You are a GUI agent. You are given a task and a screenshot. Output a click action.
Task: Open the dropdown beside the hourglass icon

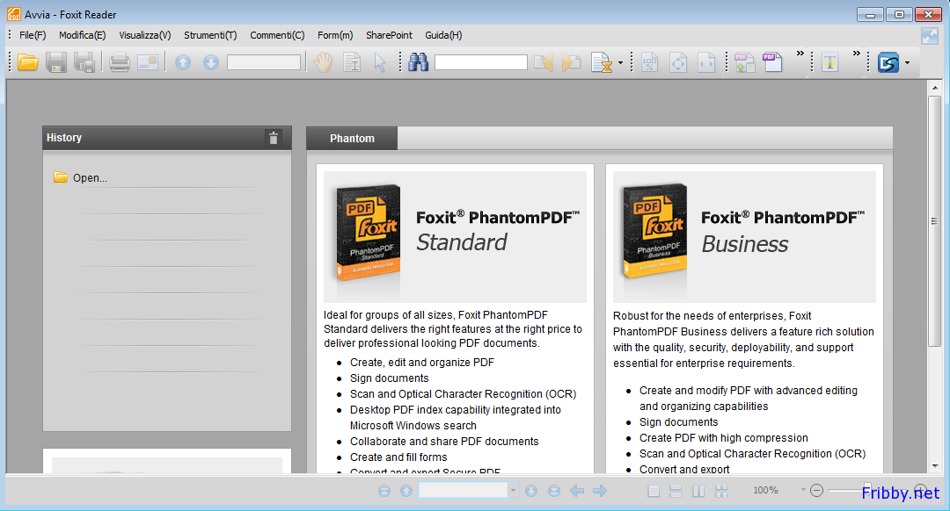[622, 62]
